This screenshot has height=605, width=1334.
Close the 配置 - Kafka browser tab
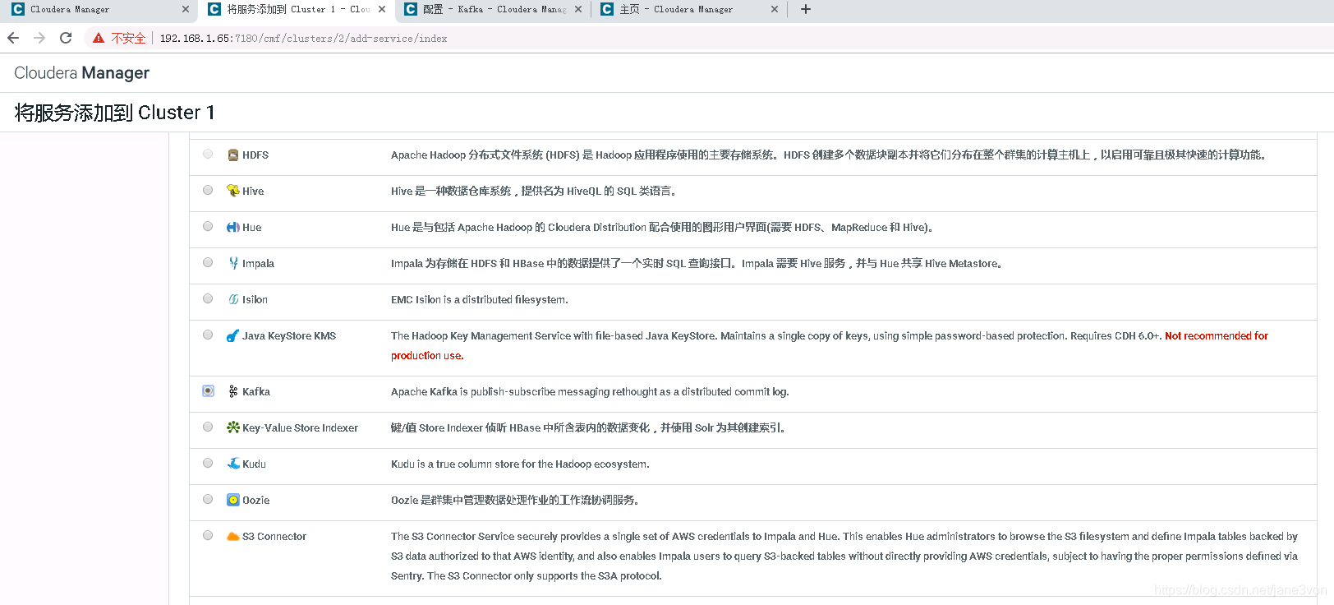coord(578,9)
